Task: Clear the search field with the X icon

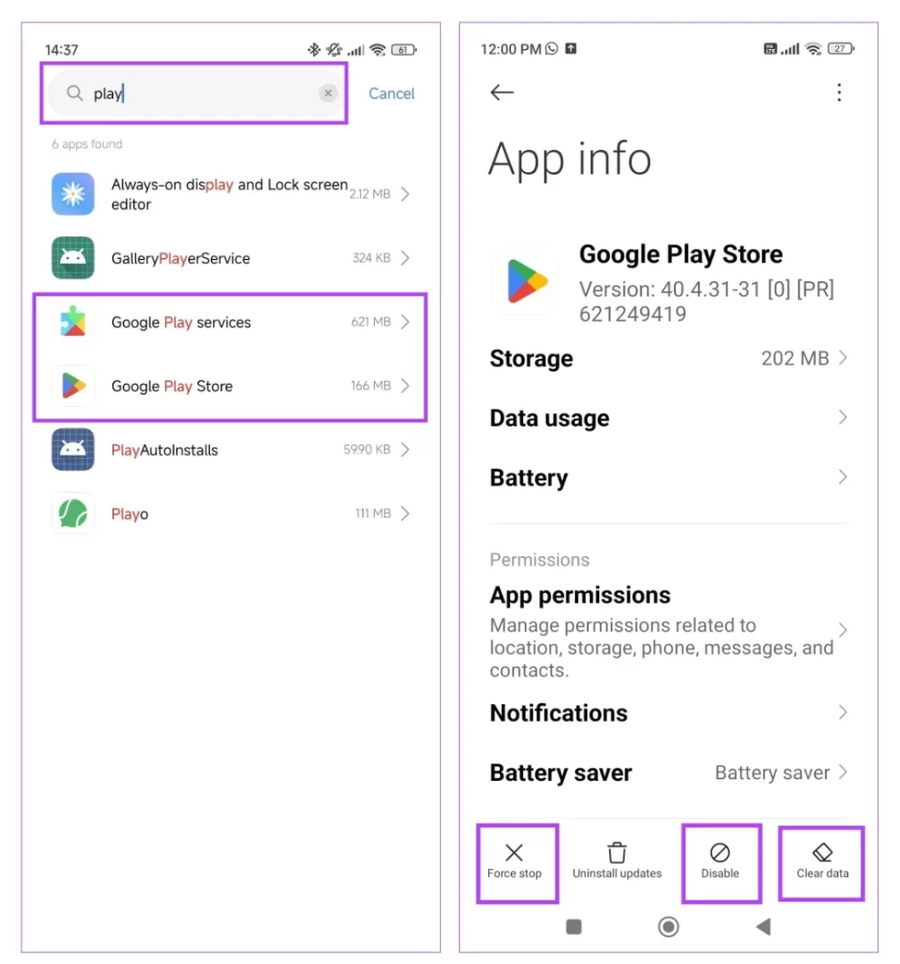Action: [328, 93]
